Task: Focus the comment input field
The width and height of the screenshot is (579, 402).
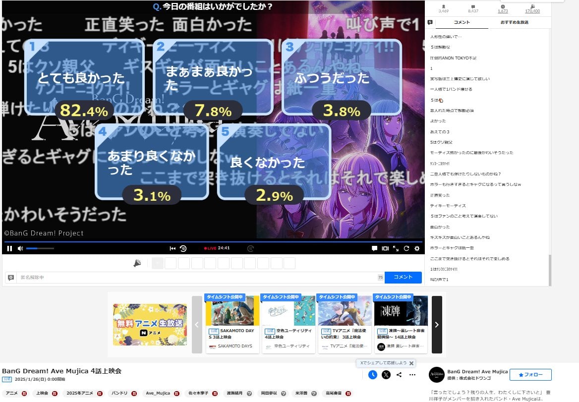Action: point(196,277)
